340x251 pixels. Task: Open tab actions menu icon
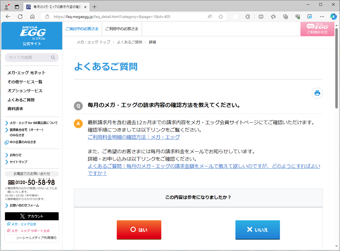coord(17,7)
